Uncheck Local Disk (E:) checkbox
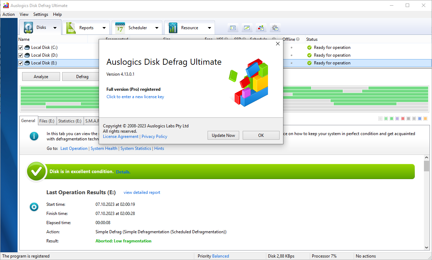 click(21, 63)
